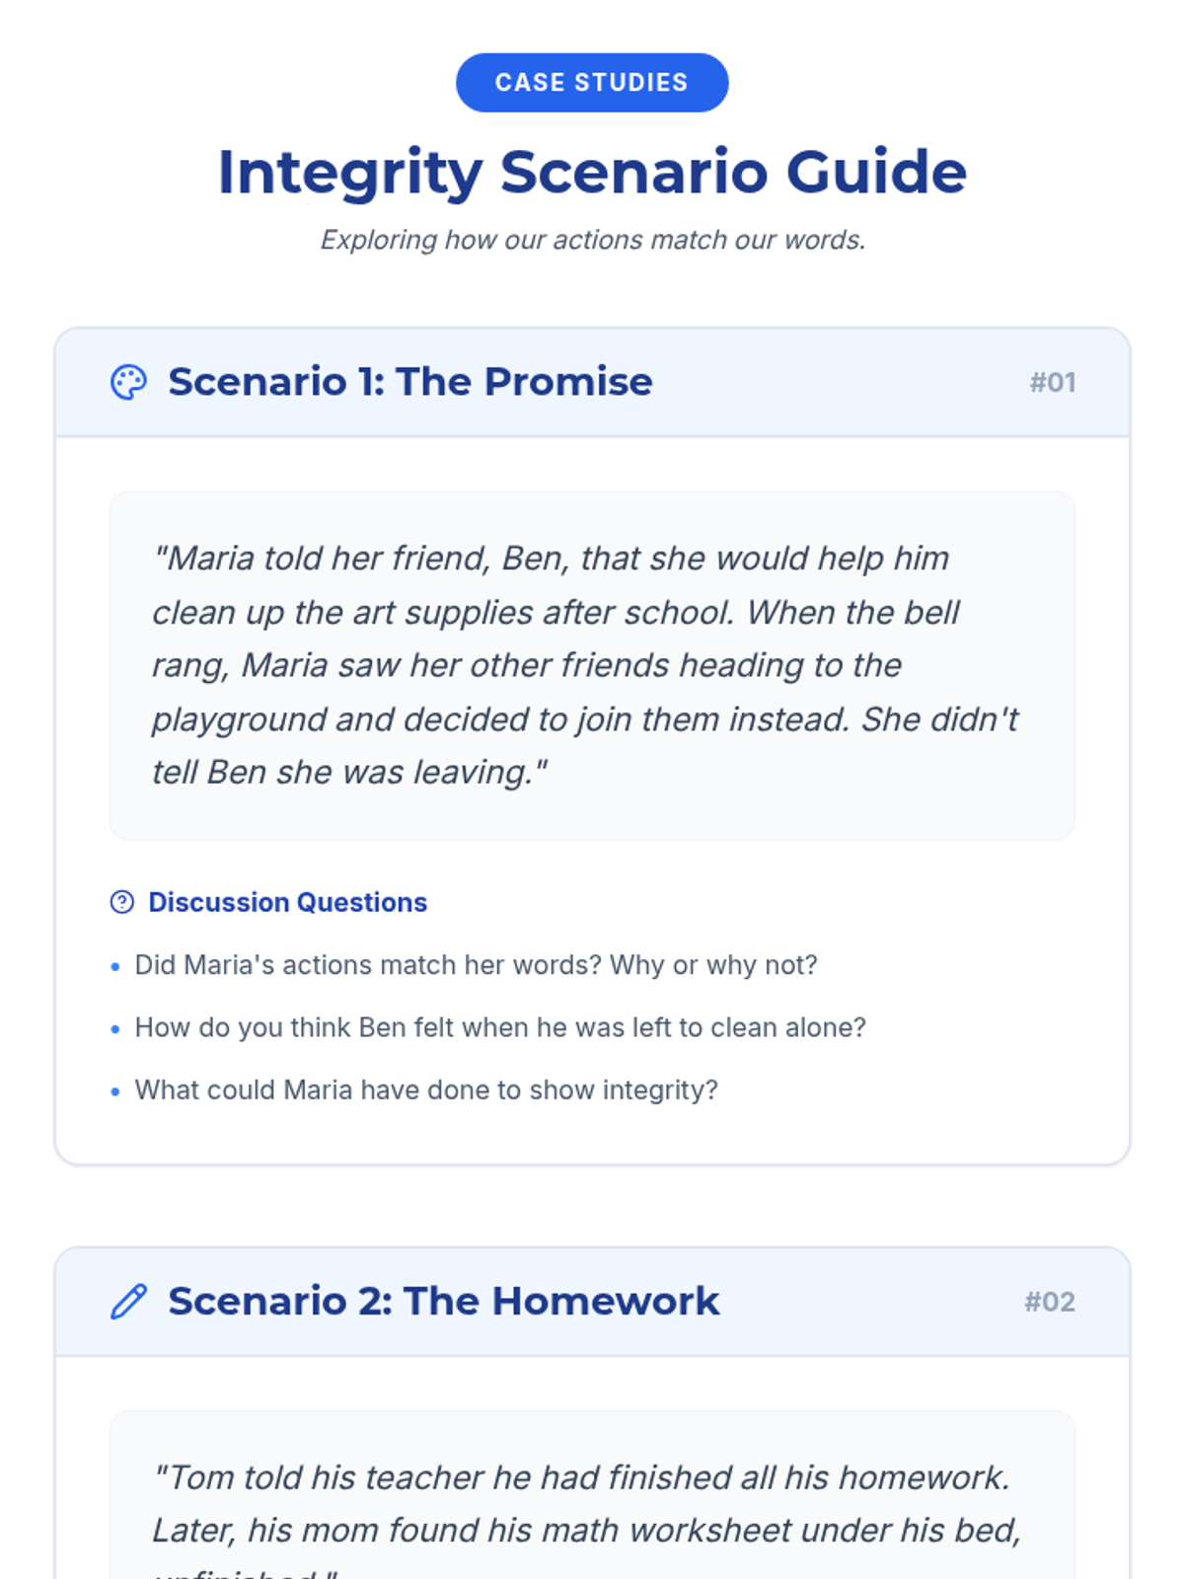
Task: Select the question about how Ben felt
Action: coord(500,1028)
